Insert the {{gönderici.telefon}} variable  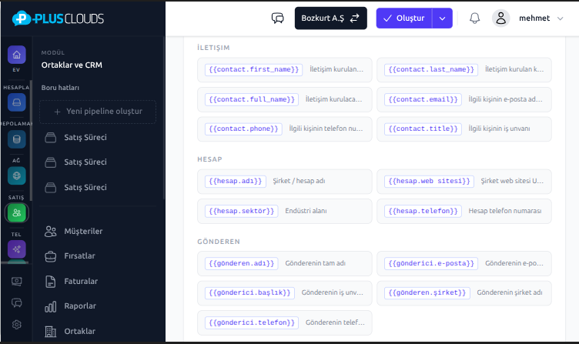pos(252,322)
